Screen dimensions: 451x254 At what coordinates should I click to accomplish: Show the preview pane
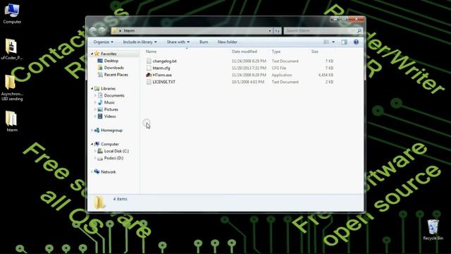coord(344,42)
